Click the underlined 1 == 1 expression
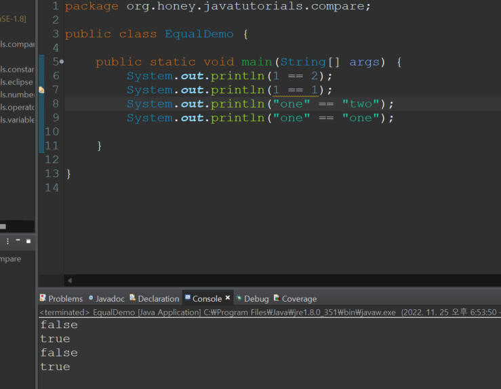 point(296,90)
